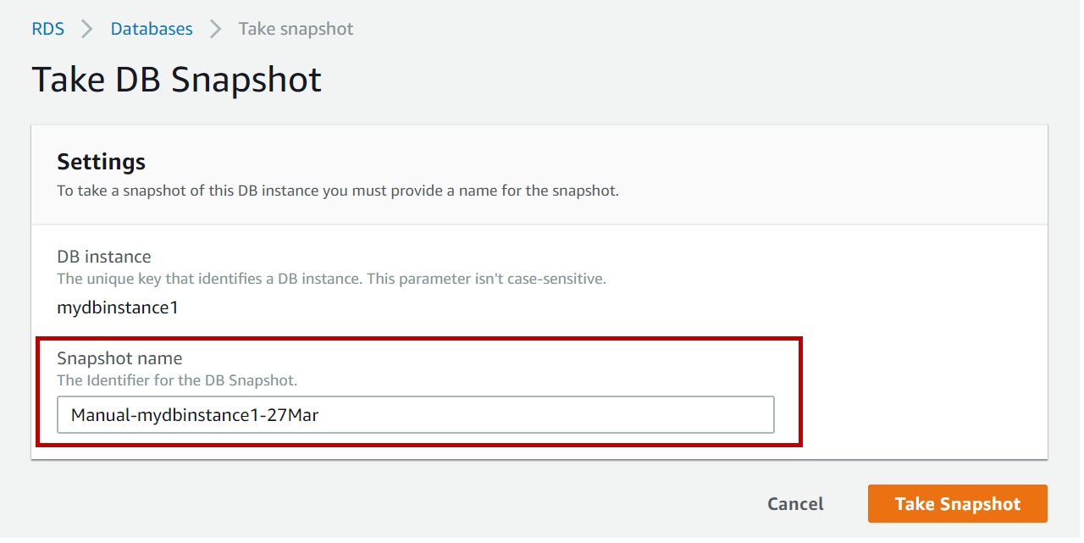Click the word 'Manual' in the snapshot name
Screen dimensions: 1084x543
click(x=97, y=415)
